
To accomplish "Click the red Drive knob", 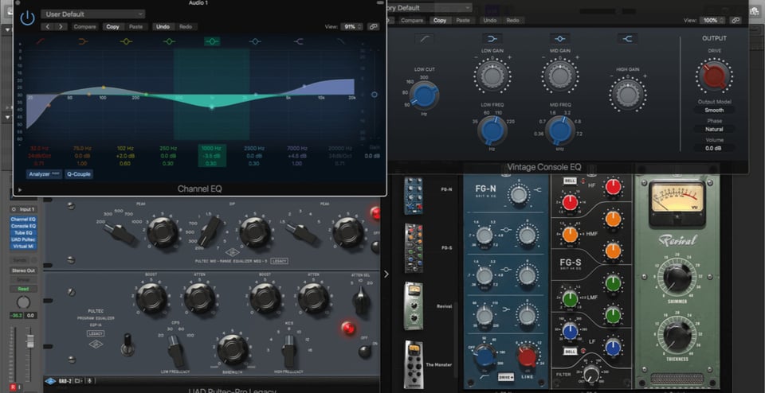I will (713, 76).
